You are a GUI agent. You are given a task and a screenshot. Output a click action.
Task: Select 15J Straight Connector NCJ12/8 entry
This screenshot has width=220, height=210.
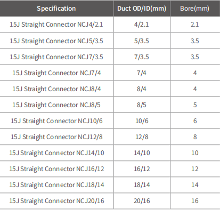click(56, 137)
